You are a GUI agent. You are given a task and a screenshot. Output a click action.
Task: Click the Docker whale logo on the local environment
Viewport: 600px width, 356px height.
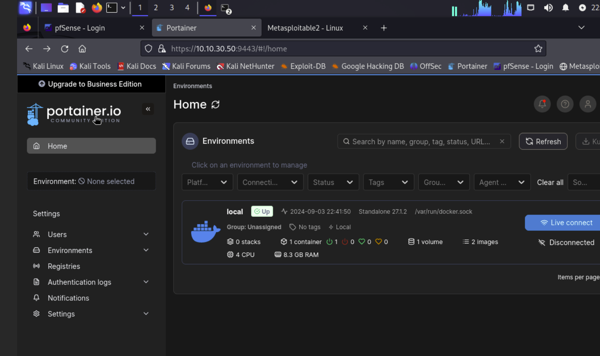pos(205,231)
